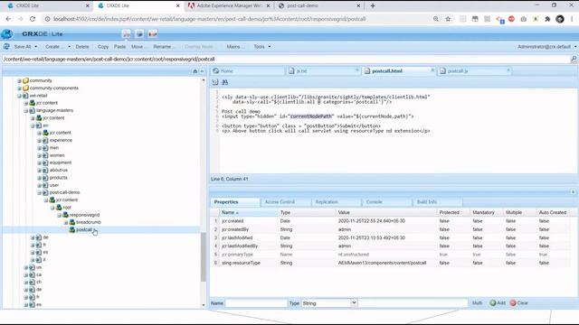Click the Delete toolbar button

pyautogui.click(x=82, y=47)
